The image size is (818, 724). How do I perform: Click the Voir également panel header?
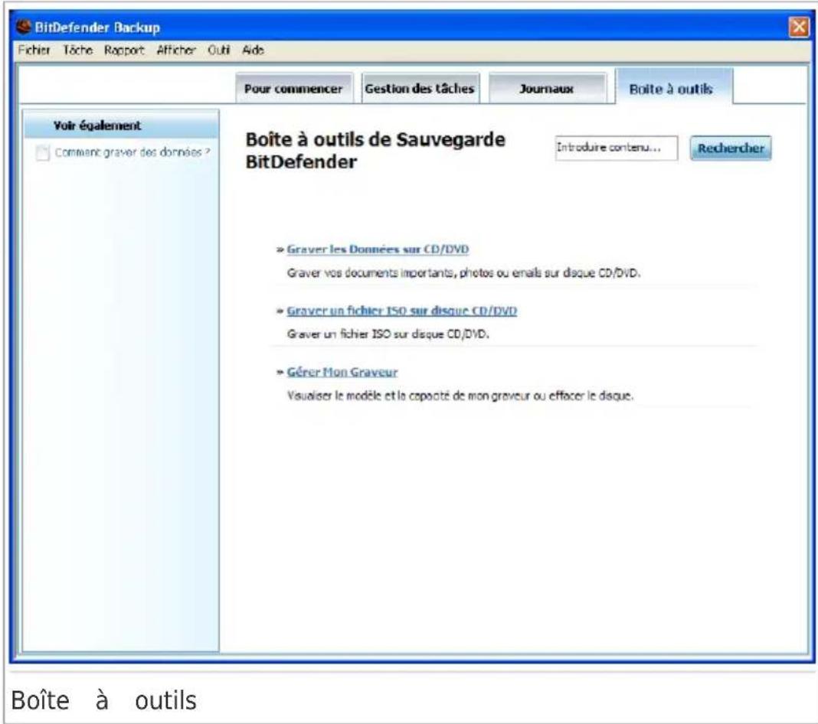coord(122,125)
